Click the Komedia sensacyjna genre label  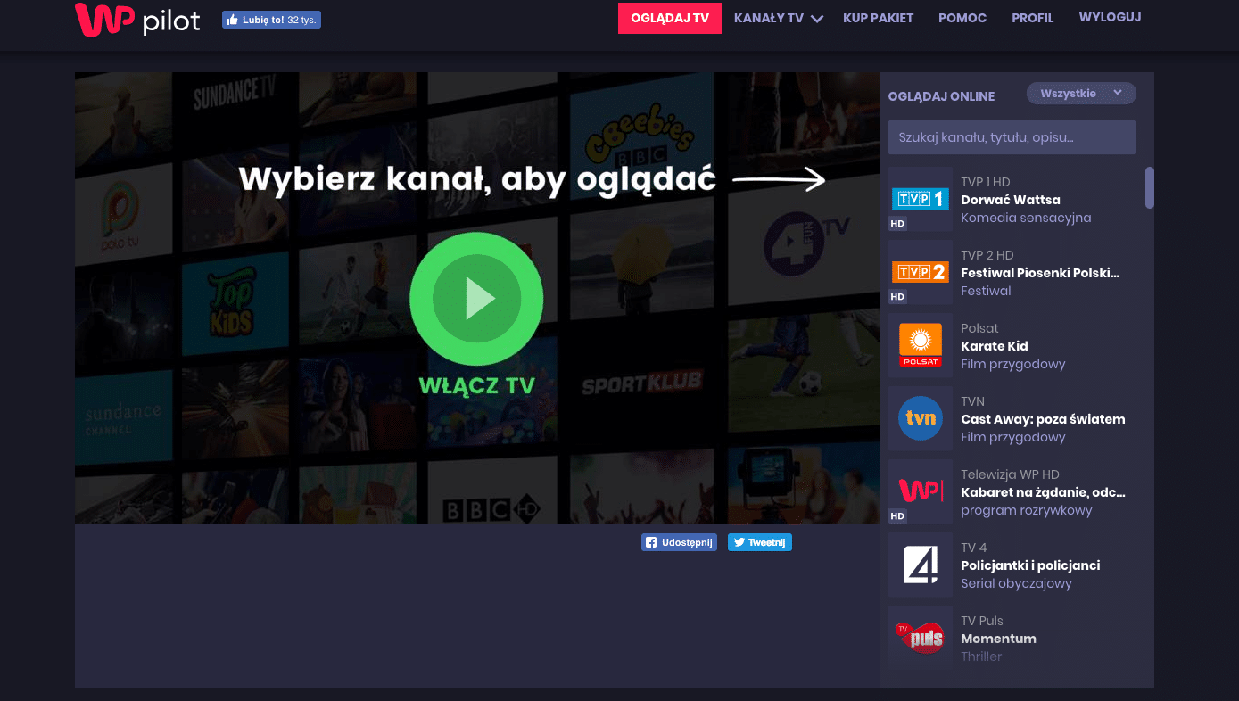[1026, 218]
